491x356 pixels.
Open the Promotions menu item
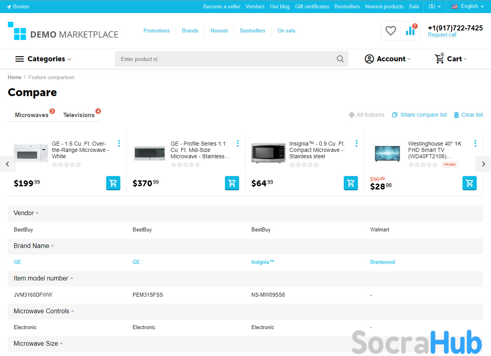[156, 30]
